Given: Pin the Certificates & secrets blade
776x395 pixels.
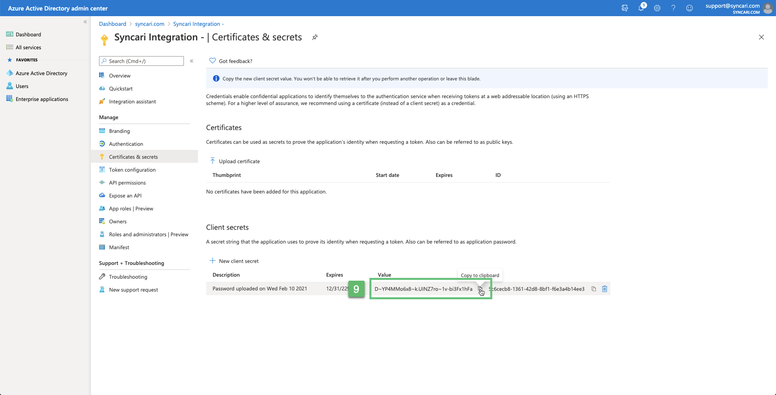Looking at the screenshot, I should point(315,37).
